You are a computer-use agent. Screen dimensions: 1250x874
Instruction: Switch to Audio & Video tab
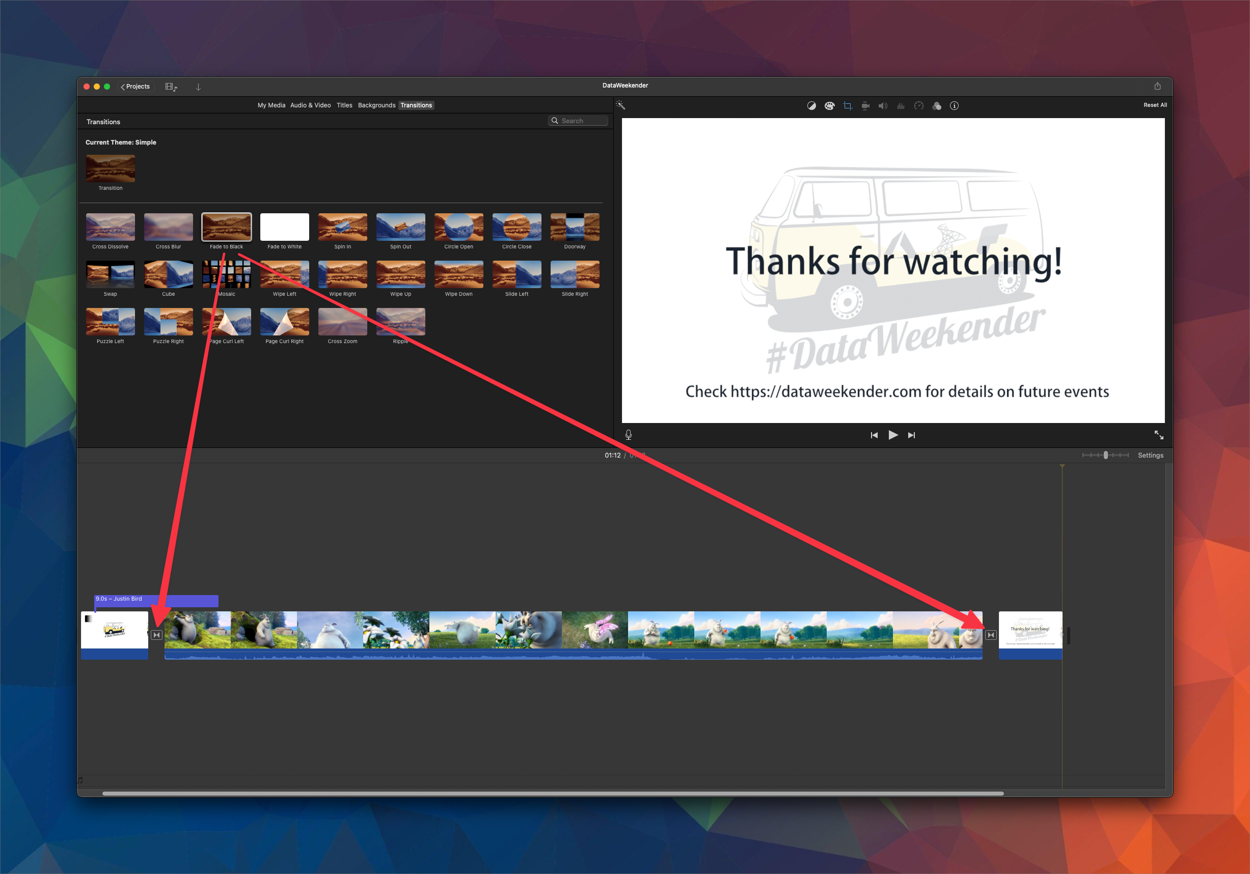310,105
